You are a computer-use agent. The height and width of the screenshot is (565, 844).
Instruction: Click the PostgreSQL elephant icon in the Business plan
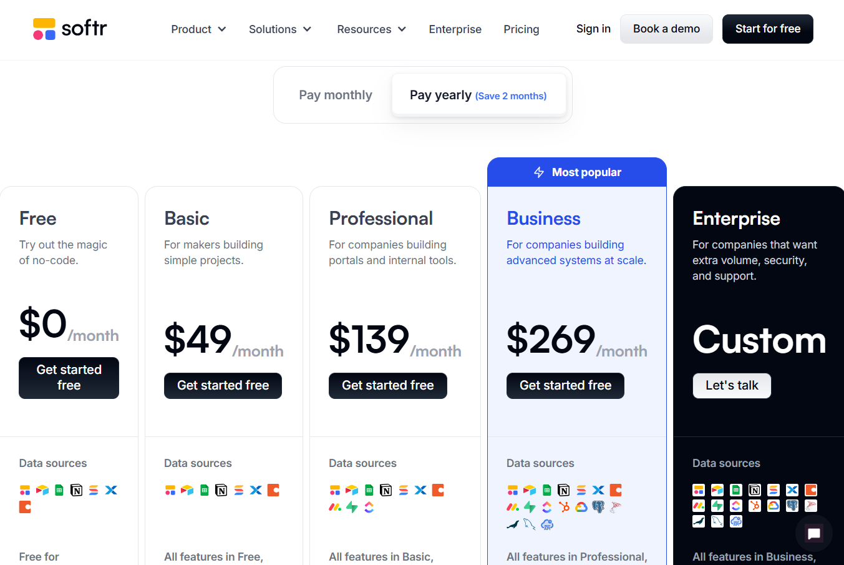coord(598,507)
